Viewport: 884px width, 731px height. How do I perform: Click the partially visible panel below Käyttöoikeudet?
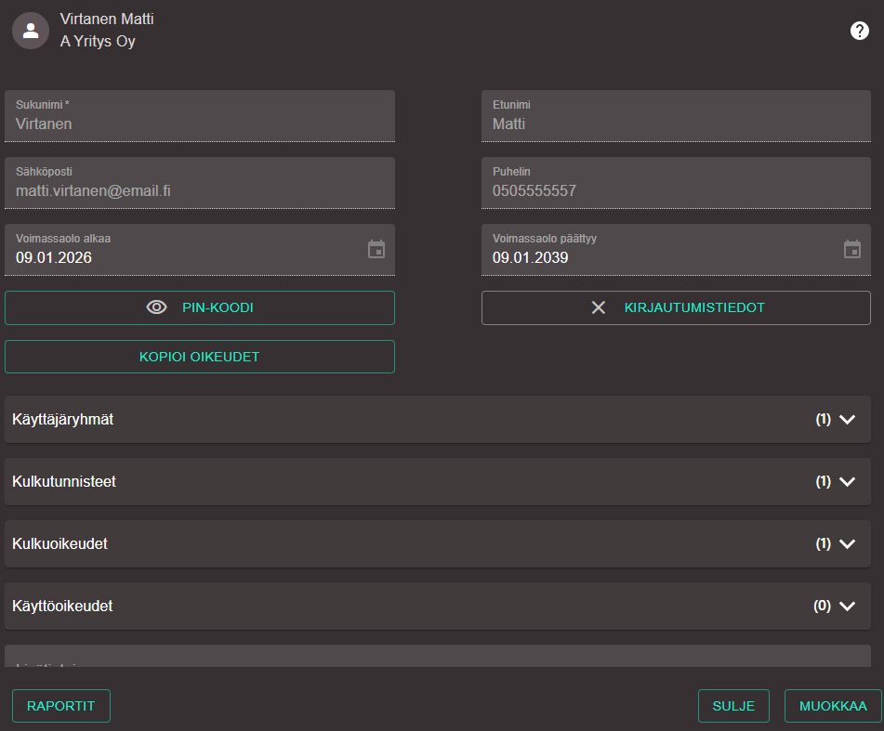point(437,657)
